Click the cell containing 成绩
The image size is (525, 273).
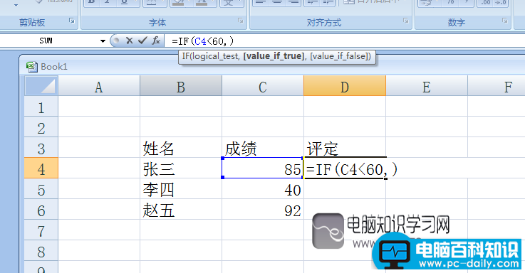pyautogui.click(x=263, y=147)
